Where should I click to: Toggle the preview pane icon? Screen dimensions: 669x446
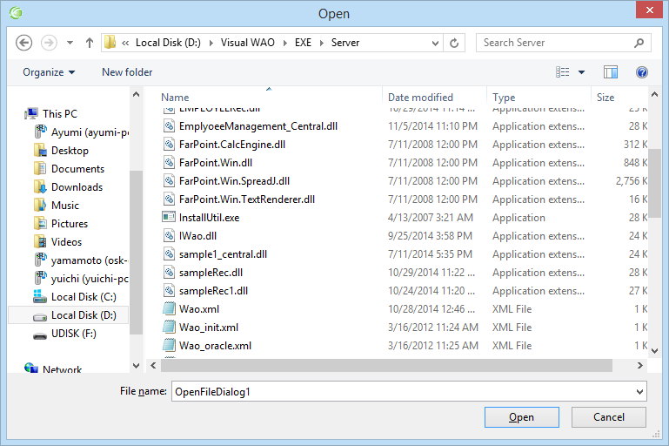[x=611, y=72]
